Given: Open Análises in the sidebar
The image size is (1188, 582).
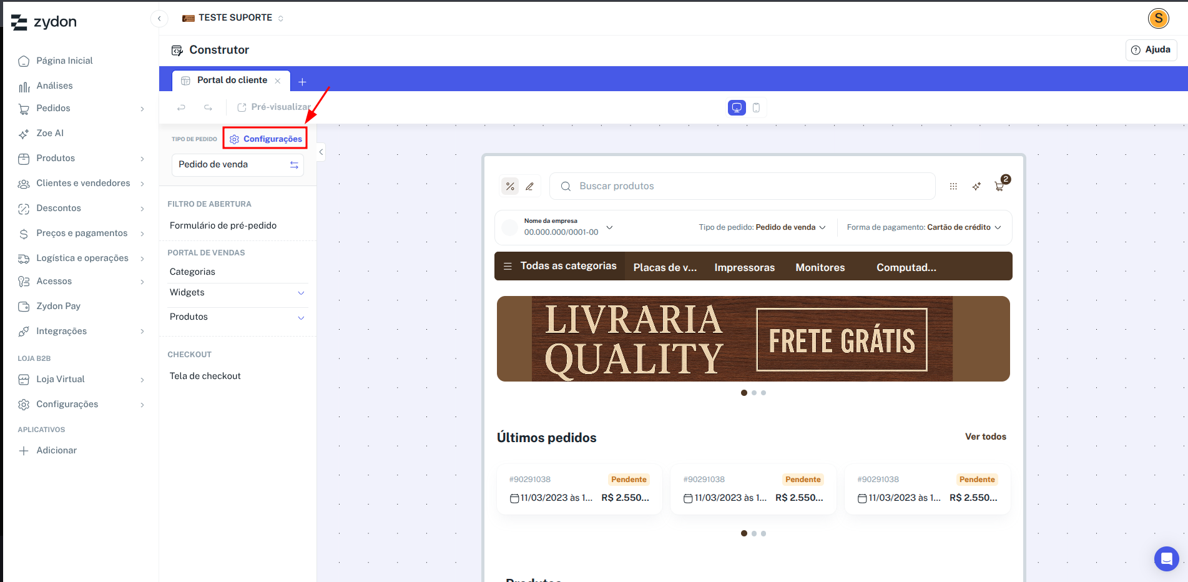Looking at the screenshot, I should click(54, 86).
